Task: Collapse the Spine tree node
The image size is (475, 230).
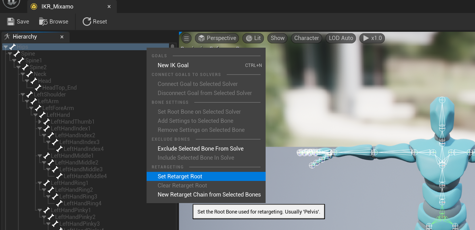Action: tap(10, 54)
